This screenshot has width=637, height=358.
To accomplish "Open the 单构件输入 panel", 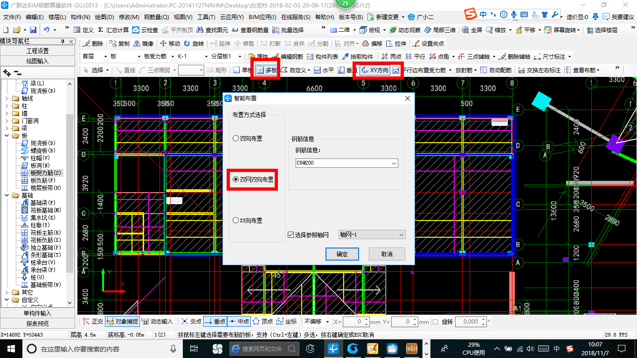I will point(37,313).
